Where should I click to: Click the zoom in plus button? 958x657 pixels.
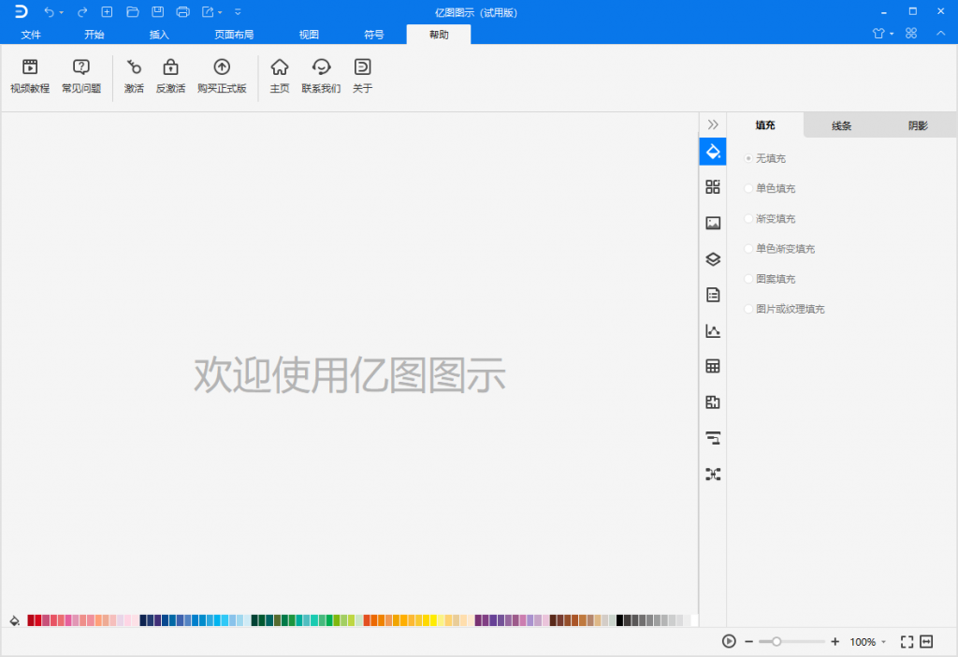pyautogui.click(x=835, y=642)
